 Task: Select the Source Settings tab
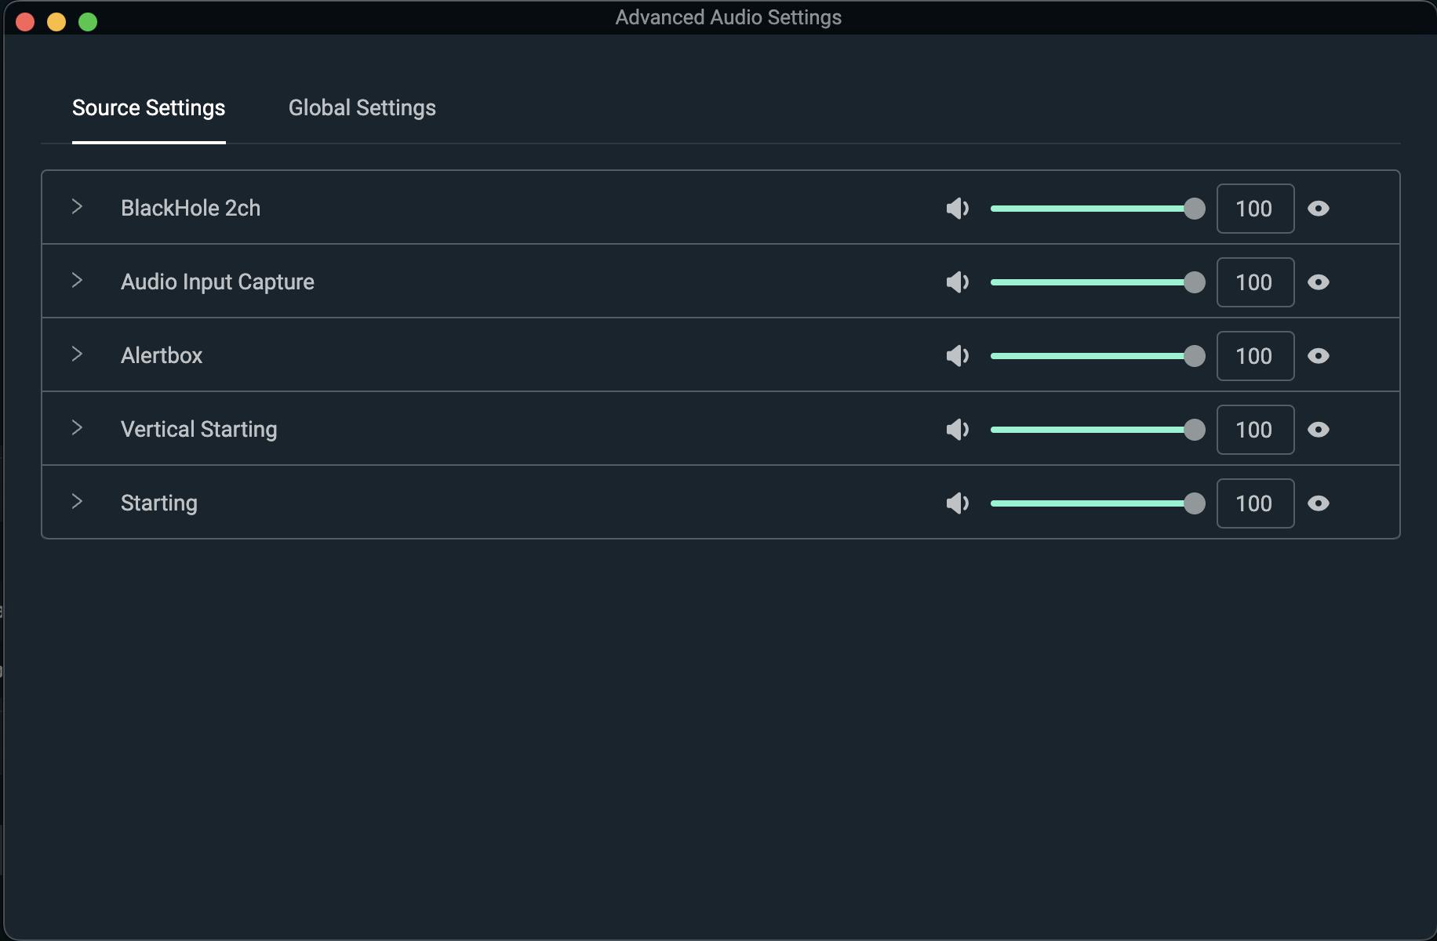[148, 108]
